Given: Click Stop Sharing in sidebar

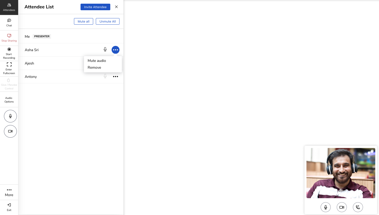Looking at the screenshot, I should pyautogui.click(x=9, y=38).
